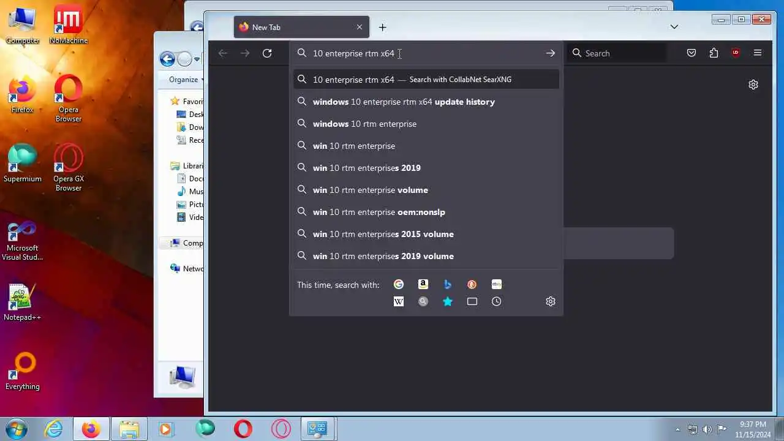This screenshot has height=441, width=784.
Task: Select 'win 10 rtm enterprises 2019' suggestion
Action: point(426,168)
